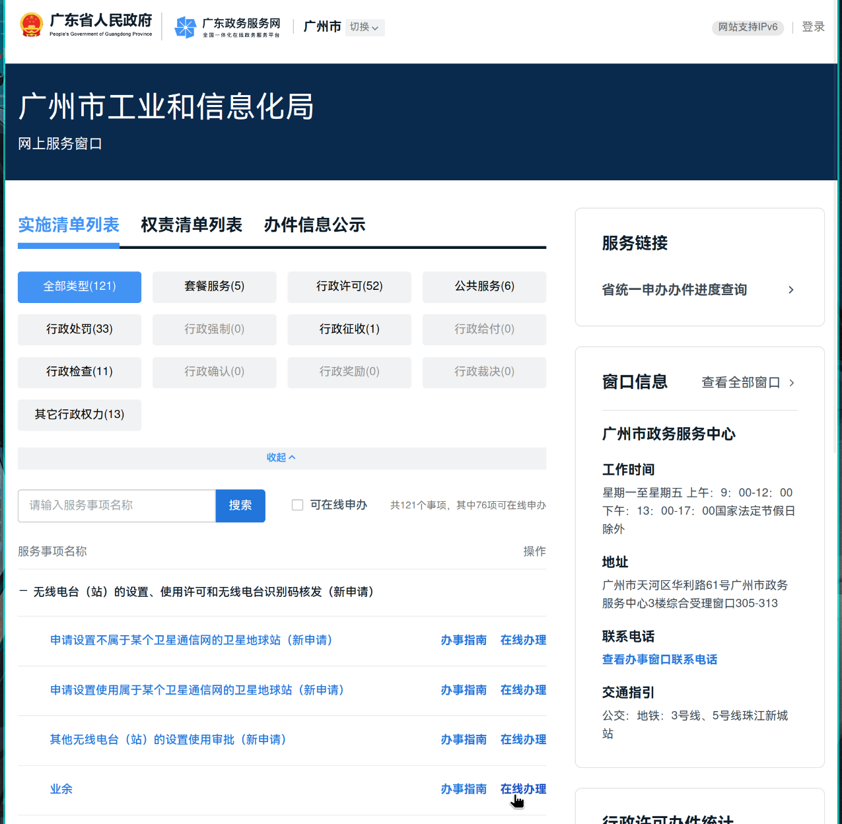Switch to the 办件信息公示 tab
This screenshot has width=842, height=824.
(314, 225)
